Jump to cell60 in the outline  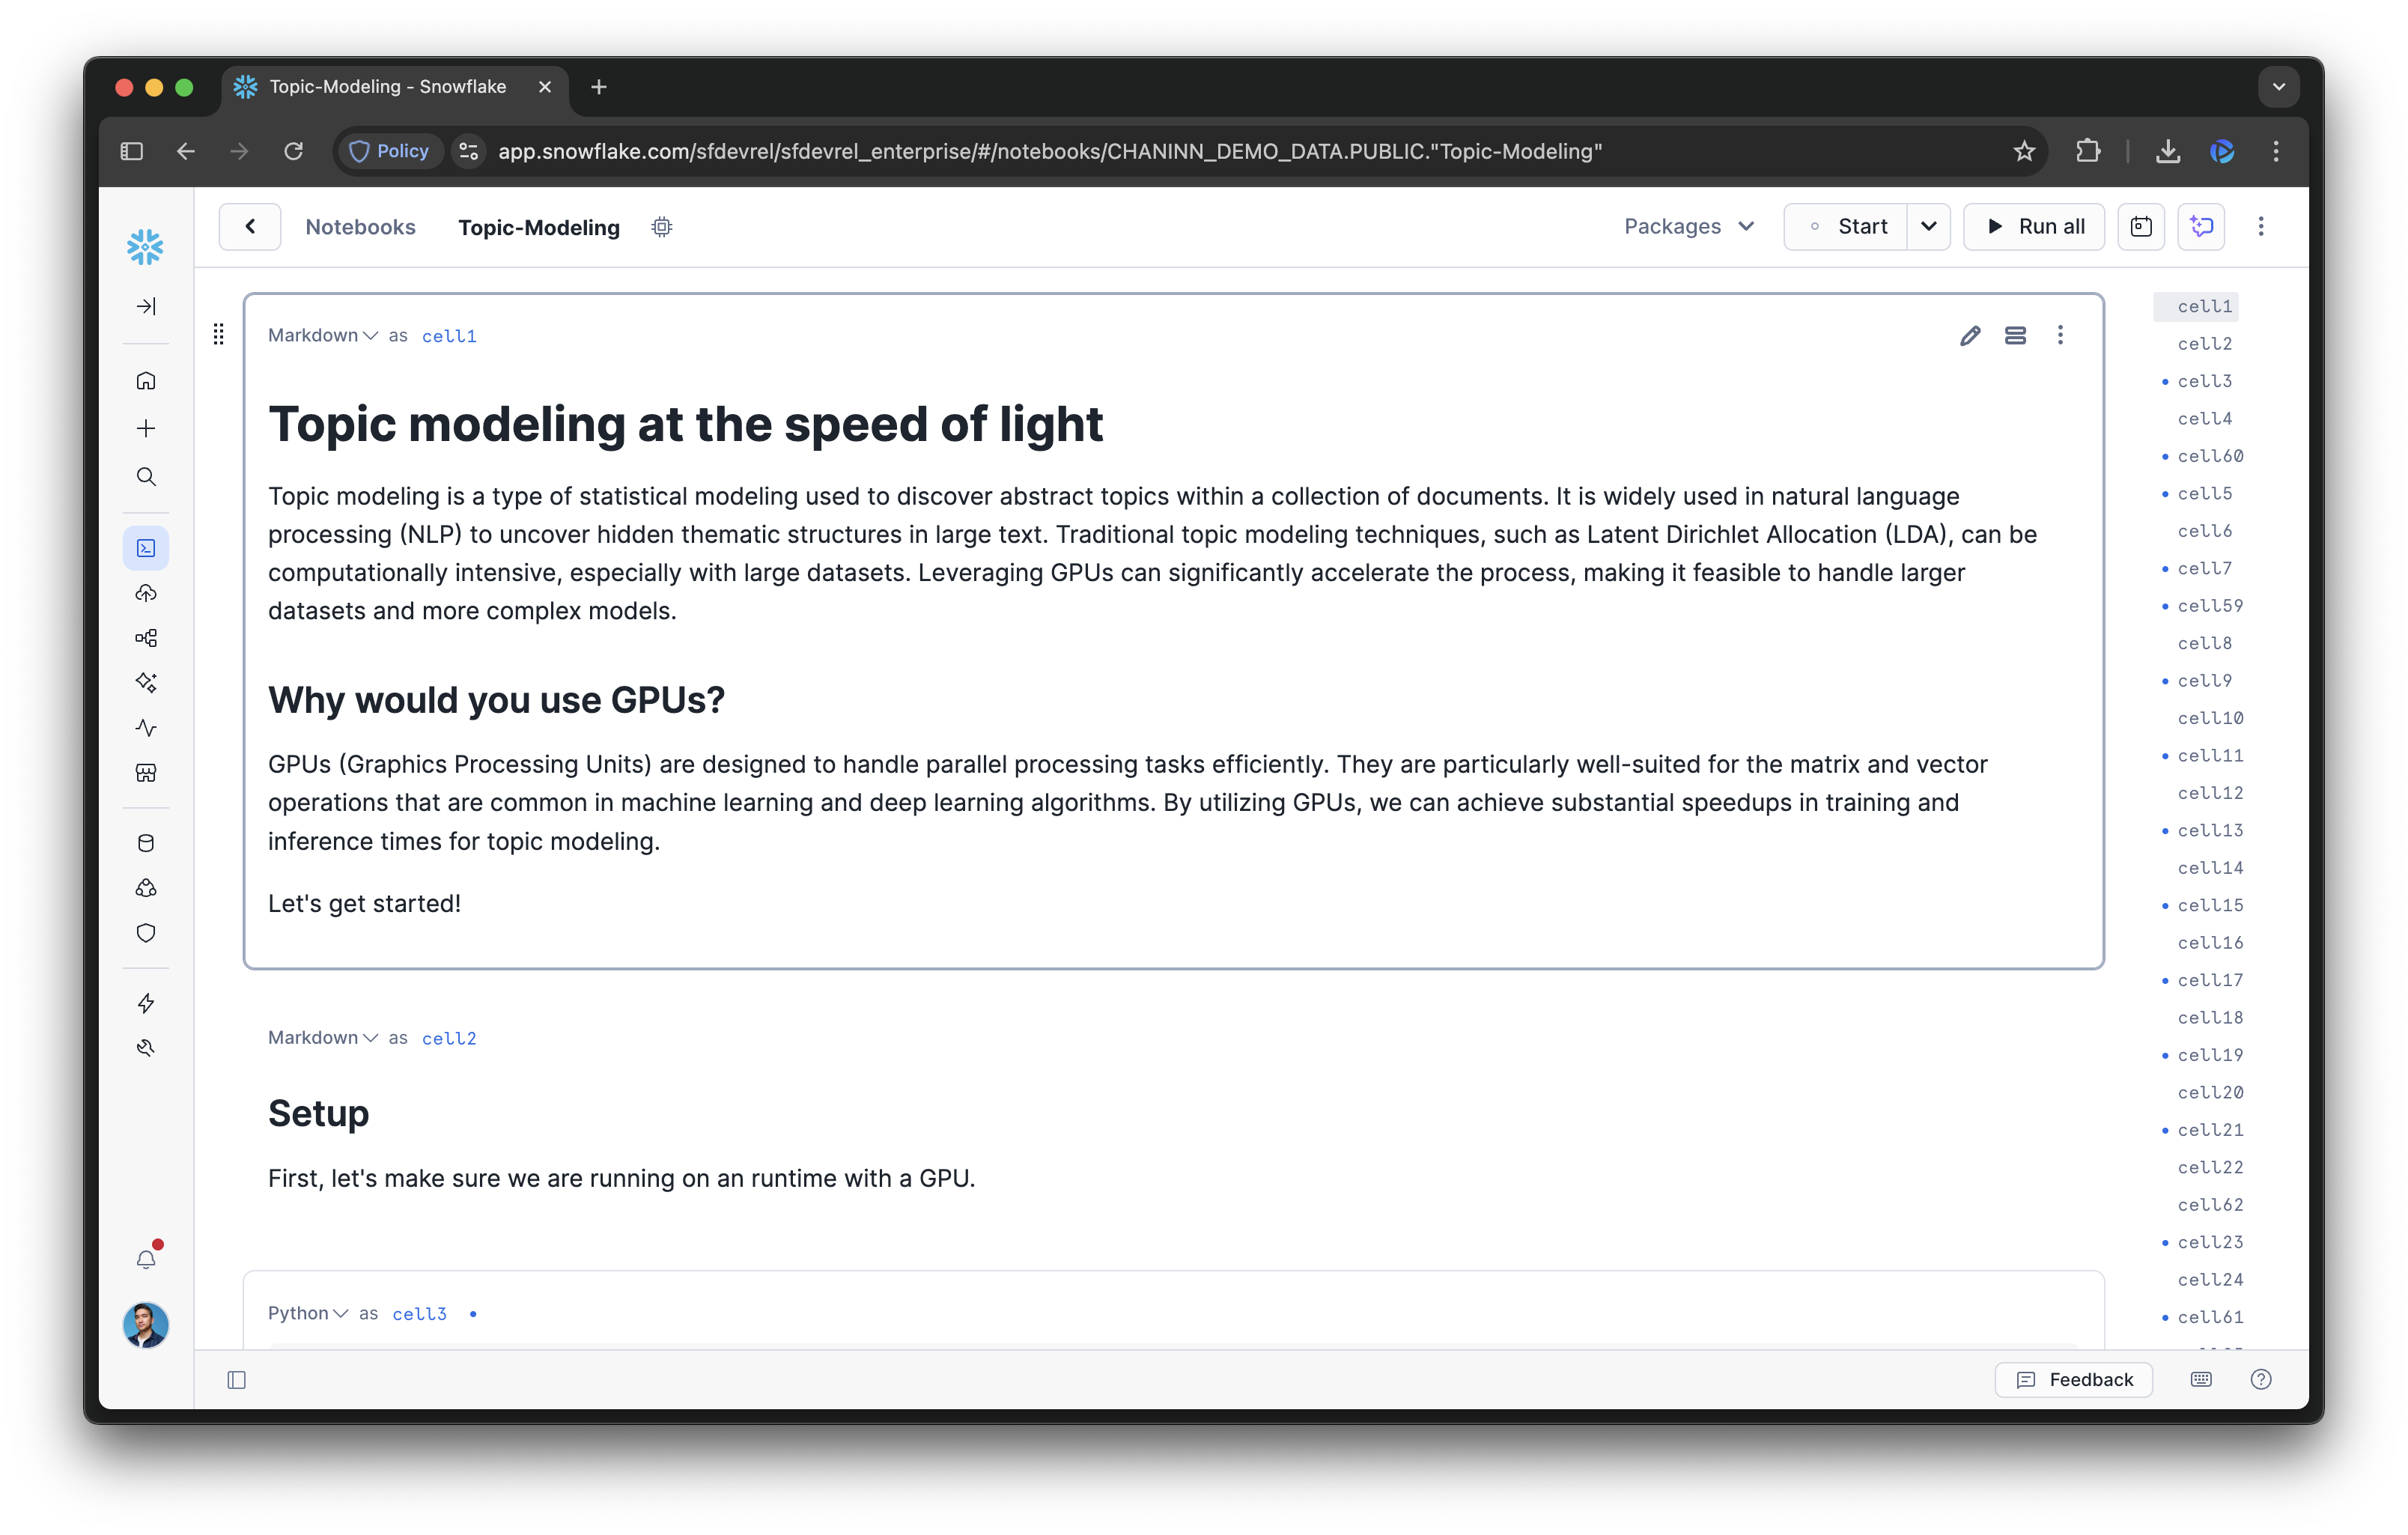tap(2210, 456)
